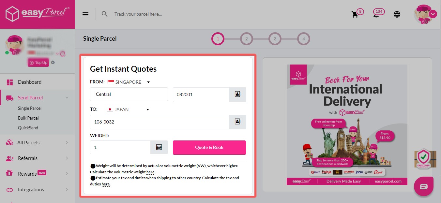Image resolution: width=441 pixels, height=203 pixels.
Task: Expand the TO country Japan dropdown
Action: [147, 109]
